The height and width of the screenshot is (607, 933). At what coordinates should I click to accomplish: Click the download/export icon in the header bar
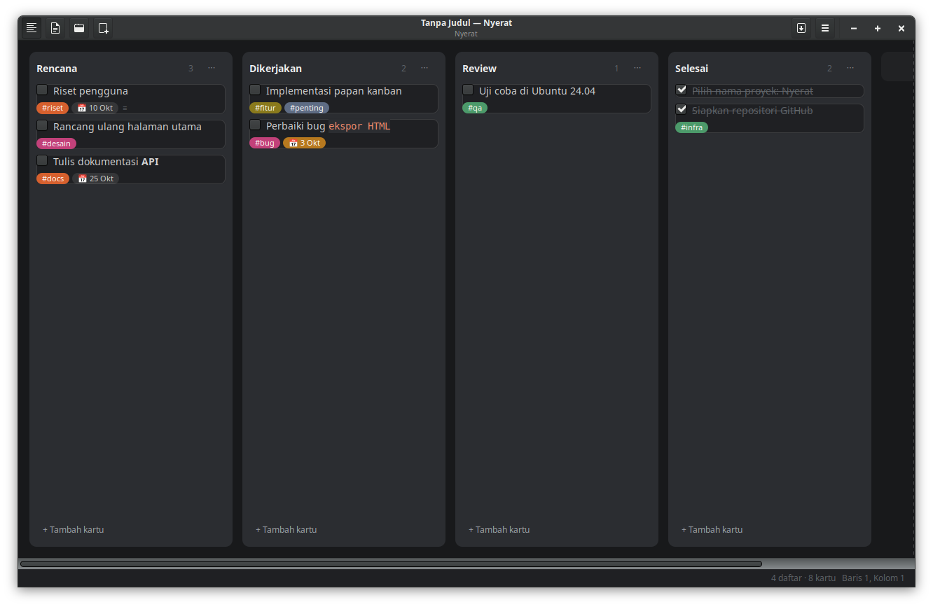(801, 28)
